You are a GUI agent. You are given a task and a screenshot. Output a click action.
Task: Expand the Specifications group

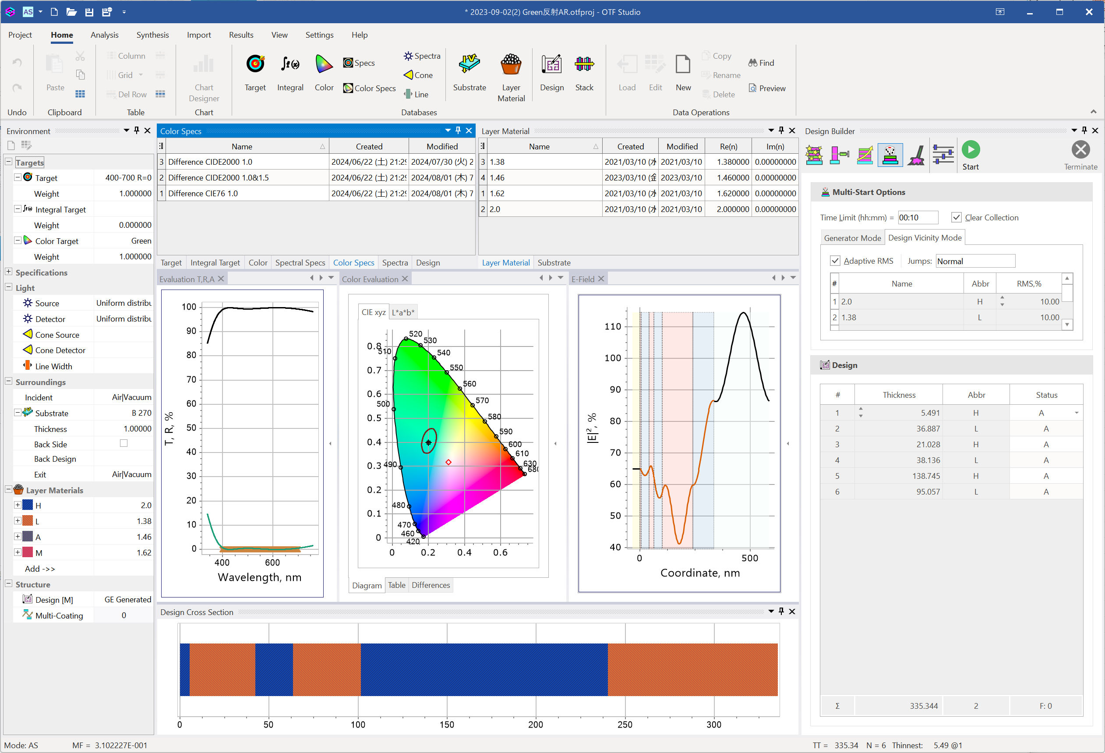(x=9, y=272)
